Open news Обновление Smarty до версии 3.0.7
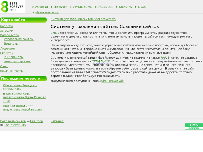The width and height of the screenshot is (203, 152). tap(20, 87)
